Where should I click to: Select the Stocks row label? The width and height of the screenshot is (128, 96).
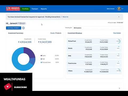(x=70, y=48)
